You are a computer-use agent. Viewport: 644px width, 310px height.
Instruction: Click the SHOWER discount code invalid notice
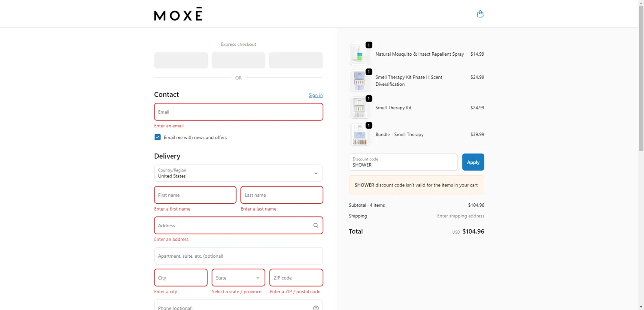tap(416, 185)
